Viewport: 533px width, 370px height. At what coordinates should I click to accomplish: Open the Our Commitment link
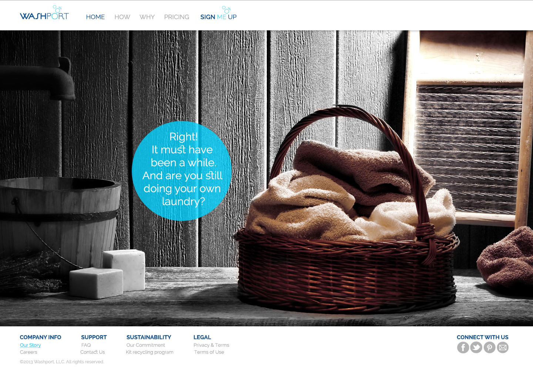(x=146, y=345)
